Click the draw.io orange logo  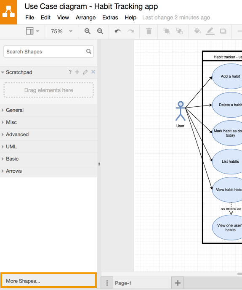click(8, 12)
